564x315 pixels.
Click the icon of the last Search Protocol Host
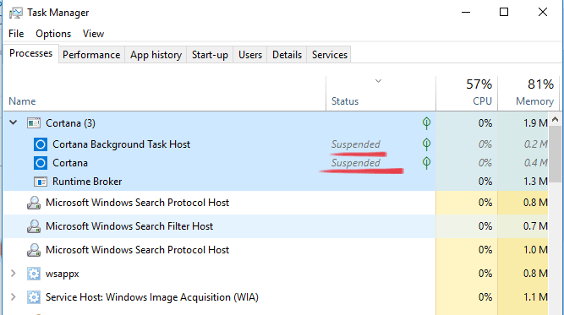point(34,250)
